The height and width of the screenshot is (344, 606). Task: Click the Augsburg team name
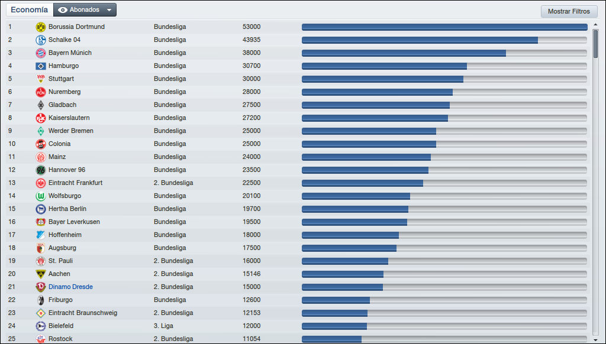62,248
